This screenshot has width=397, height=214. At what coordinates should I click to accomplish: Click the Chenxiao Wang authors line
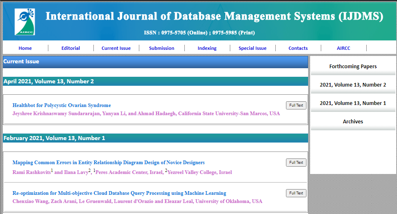(137, 201)
